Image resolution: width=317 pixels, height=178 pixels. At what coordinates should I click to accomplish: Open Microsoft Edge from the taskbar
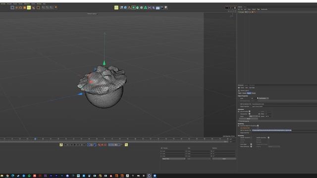13,176
